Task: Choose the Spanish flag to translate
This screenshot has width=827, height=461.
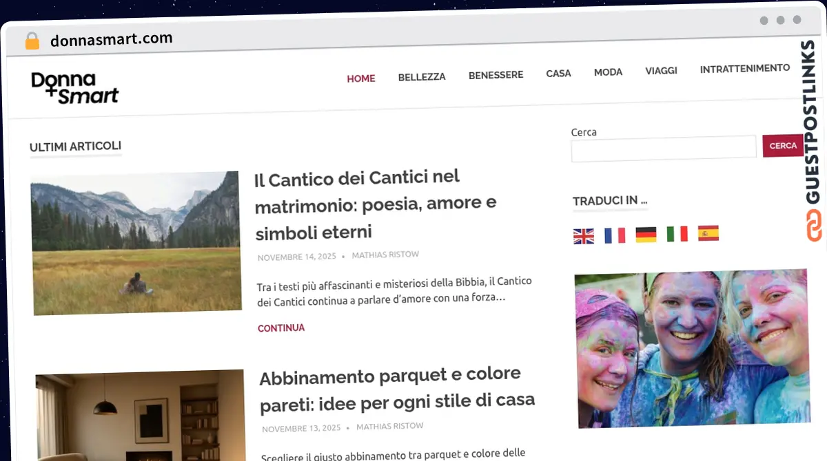Action: [710, 233]
